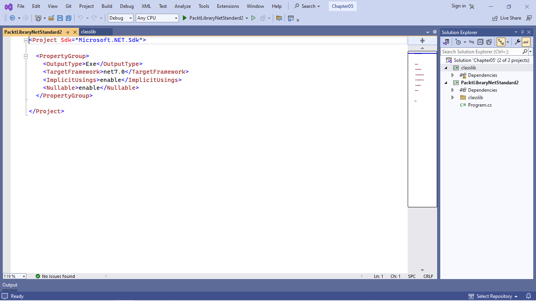The height and width of the screenshot is (301, 536).
Task: Click Switch Views icon in Solution Explorer
Action: (x=446, y=42)
